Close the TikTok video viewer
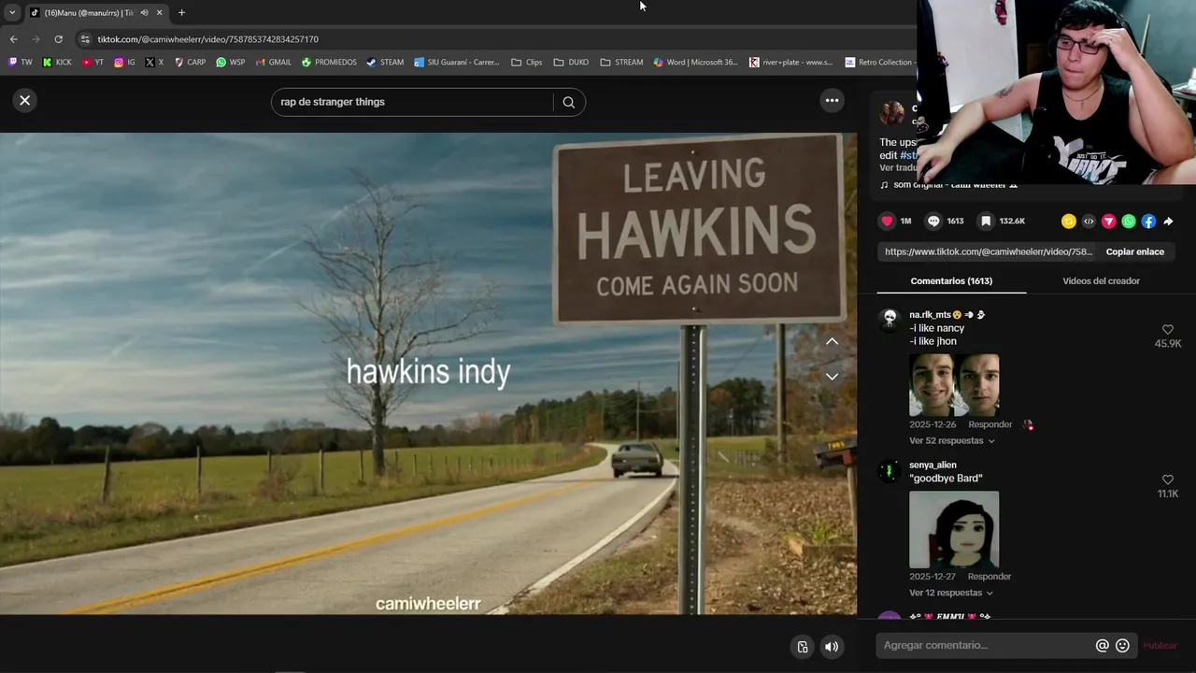 click(25, 100)
